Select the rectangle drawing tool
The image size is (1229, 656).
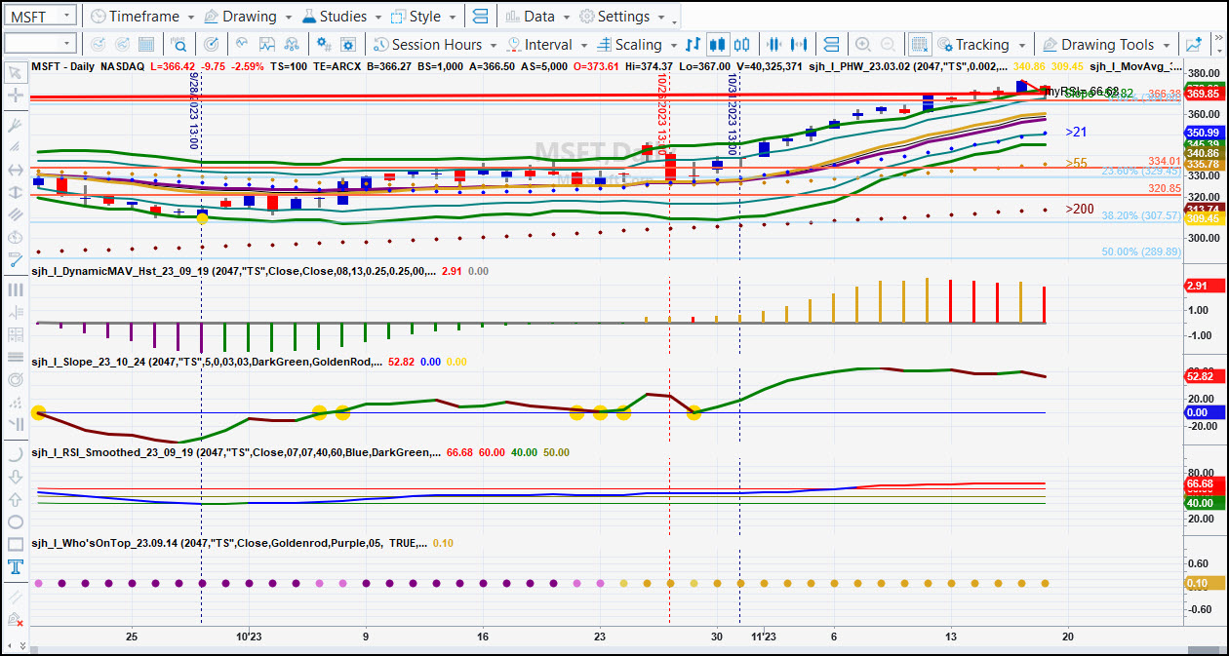pyautogui.click(x=16, y=544)
